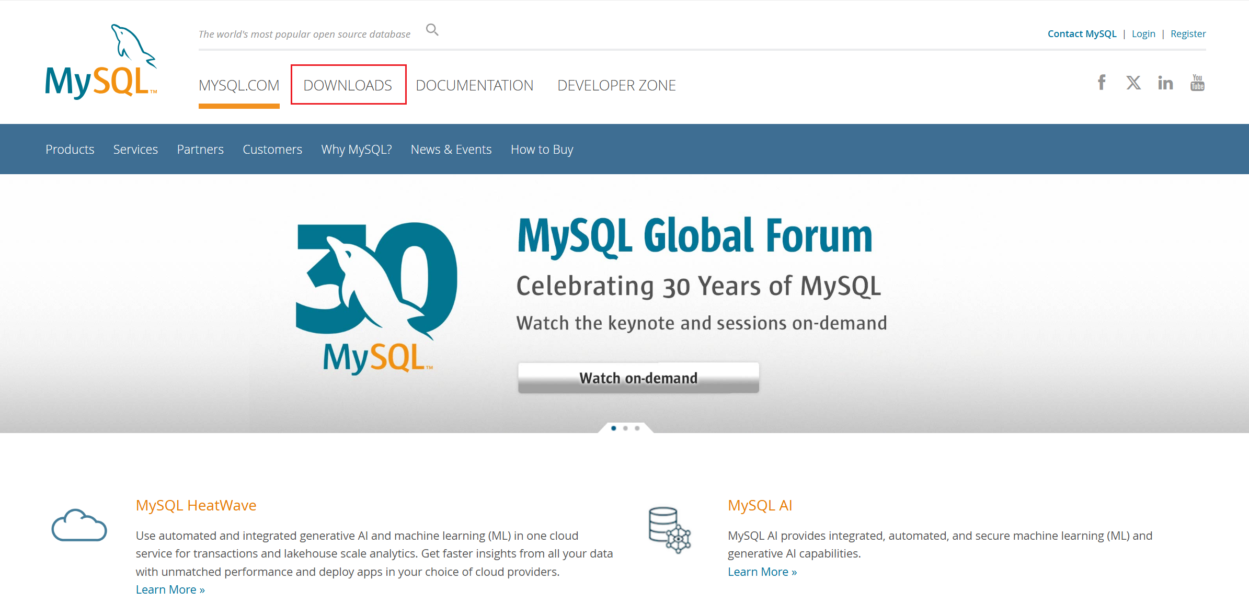Follow Learn More under MySQL HeatWave
The height and width of the screenshot is (602, 1249).
tap(170, 589)
